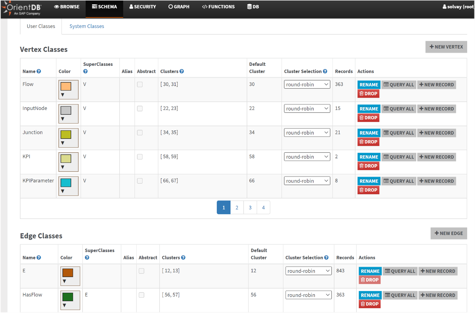Open Cluster Selection dropdown for KPI

(307, 157)
